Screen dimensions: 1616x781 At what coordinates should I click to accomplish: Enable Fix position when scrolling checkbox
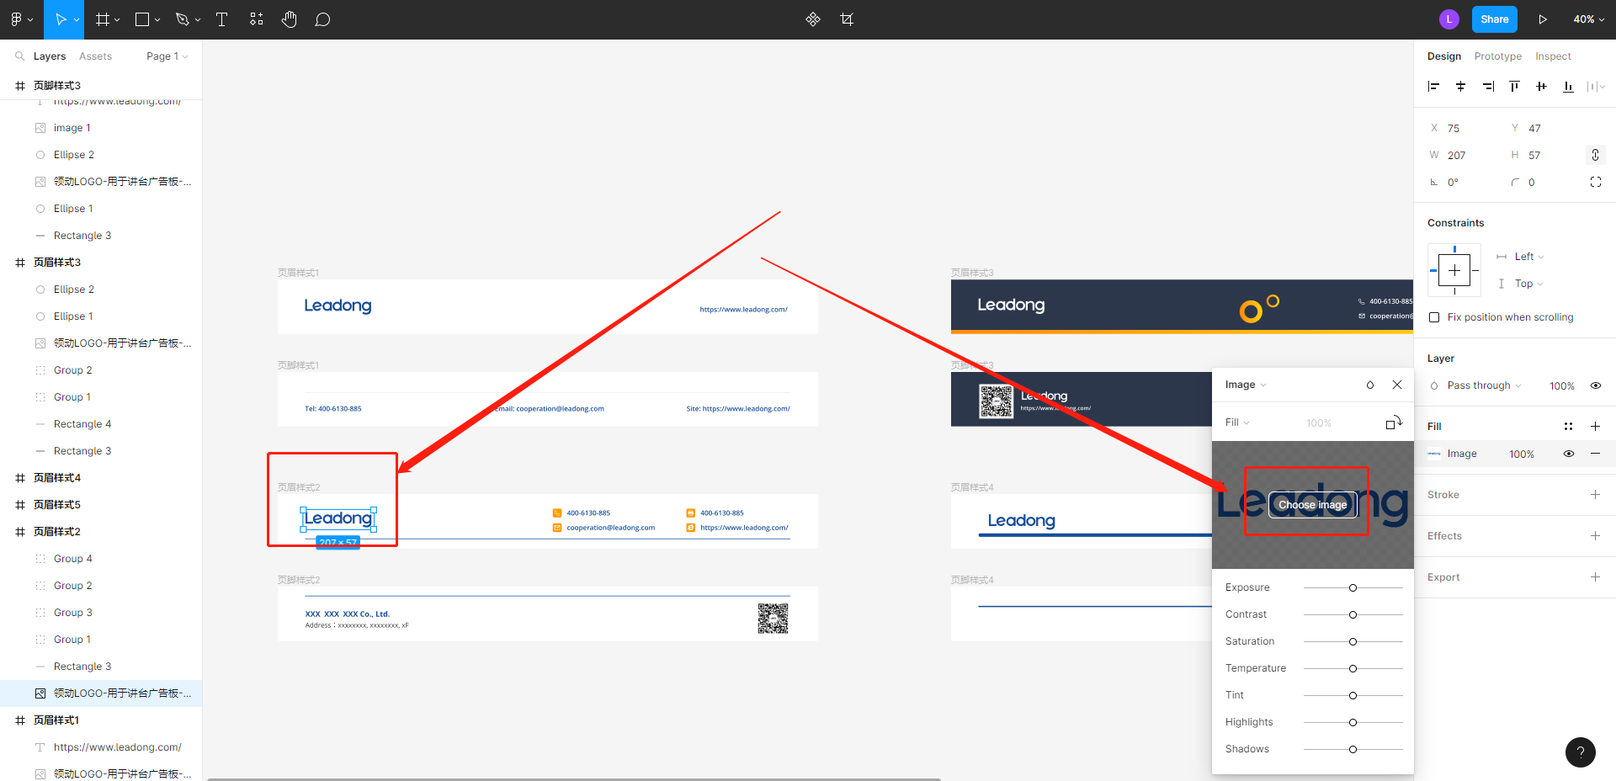coord(1434,317)
